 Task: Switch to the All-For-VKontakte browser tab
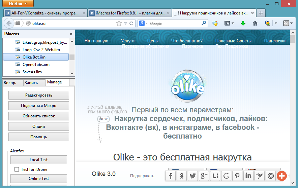coord(46,13)
